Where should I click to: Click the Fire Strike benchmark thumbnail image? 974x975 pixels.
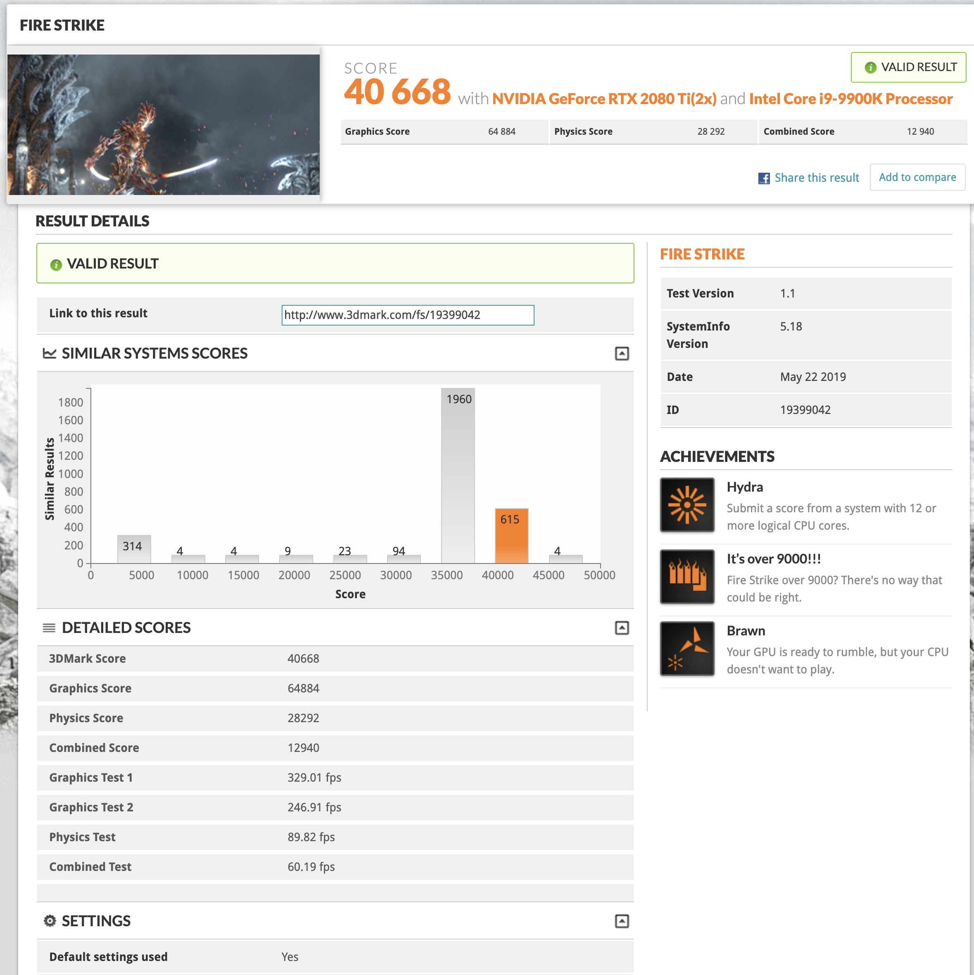tap(164, 125)
